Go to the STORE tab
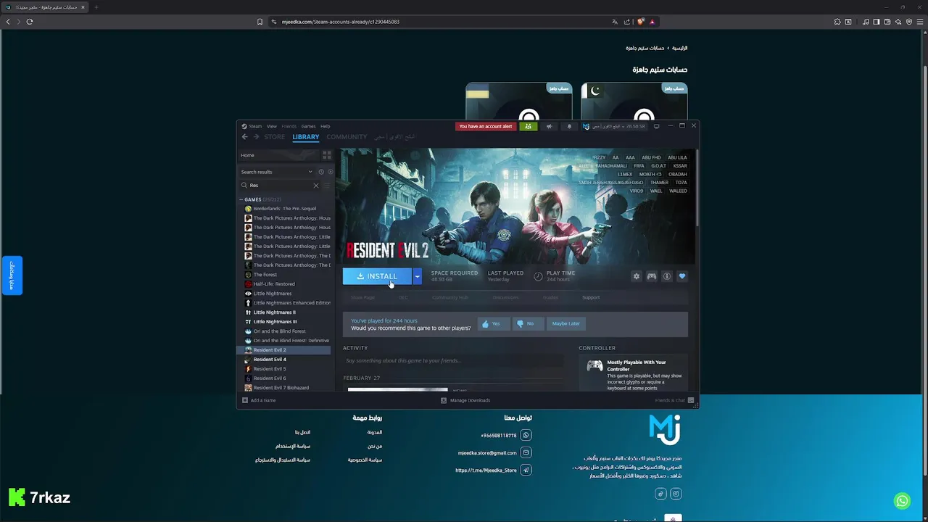Viewport: 928px width, 522px height. (274, 137)
